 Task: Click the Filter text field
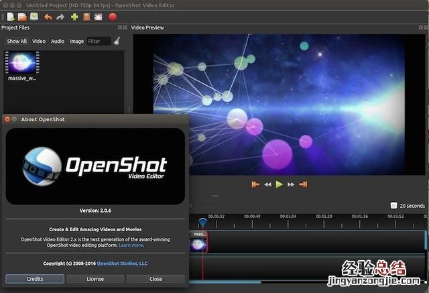(98, 42)
